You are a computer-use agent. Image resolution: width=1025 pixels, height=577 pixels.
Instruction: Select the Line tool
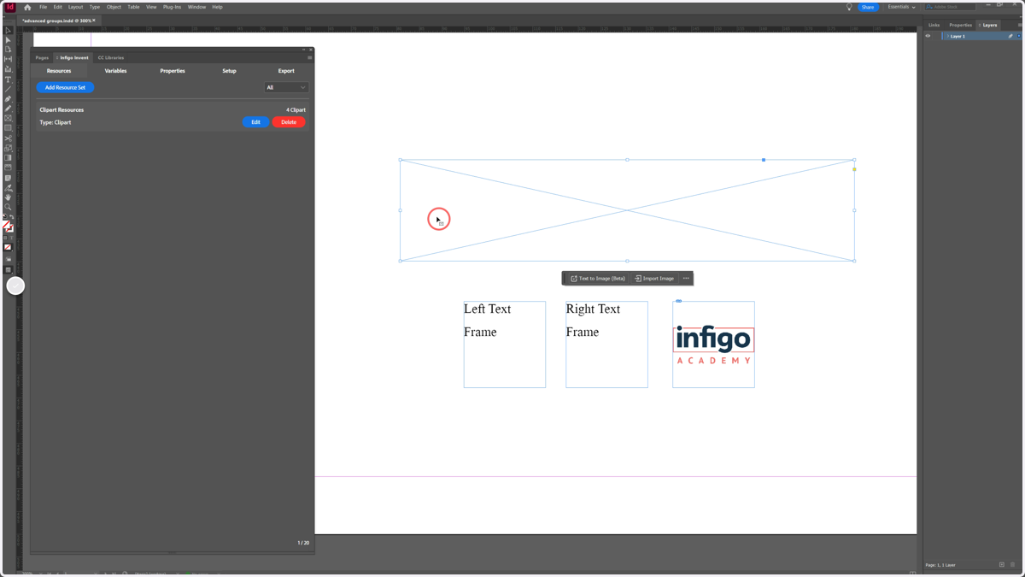pyautogui.click(x=8, y=89)
